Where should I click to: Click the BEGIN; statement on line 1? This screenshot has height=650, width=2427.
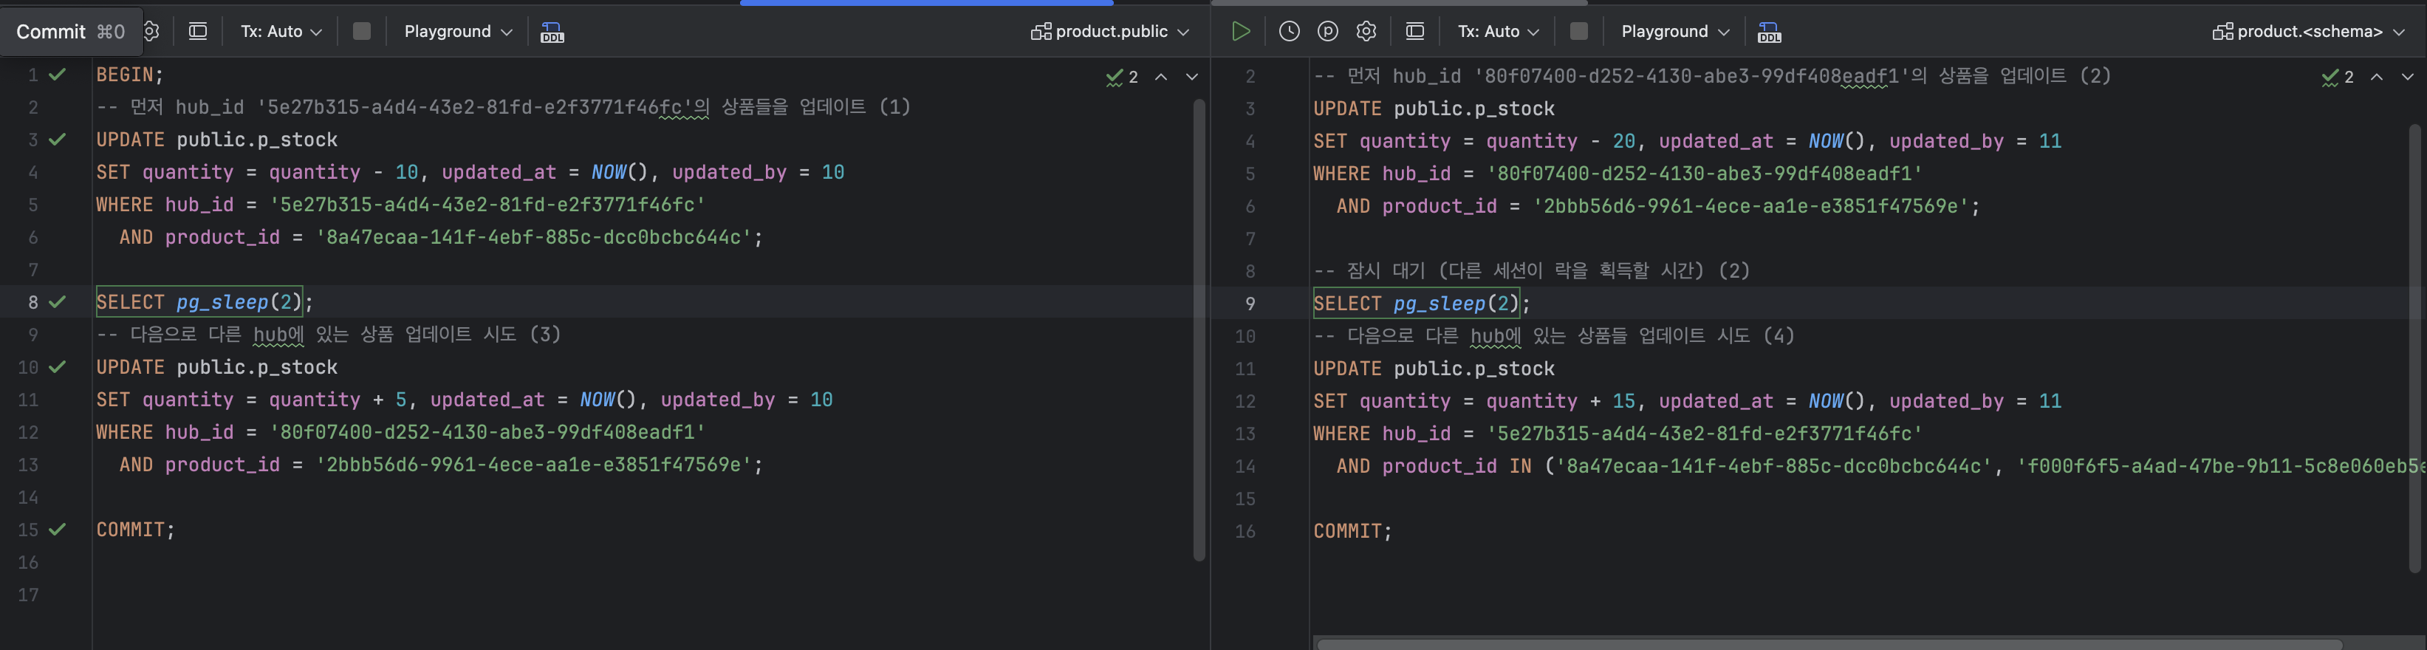(130, 75)
